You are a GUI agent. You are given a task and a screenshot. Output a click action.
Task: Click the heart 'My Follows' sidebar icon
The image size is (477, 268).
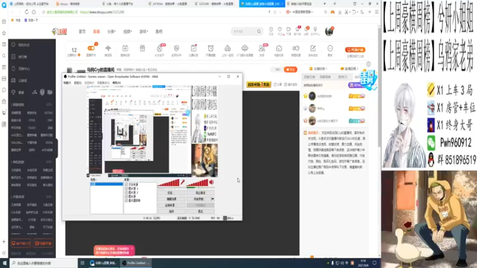coord(13,45)
